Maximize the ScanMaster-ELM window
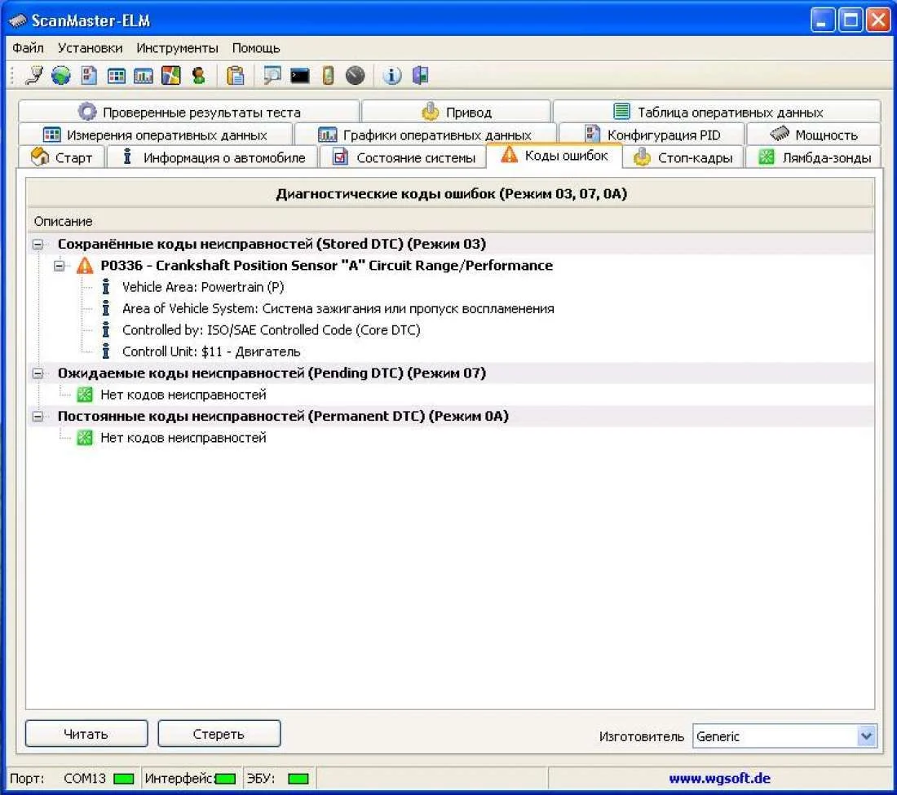The width and height of the screenshot is (897, 795). click(851, 20)
